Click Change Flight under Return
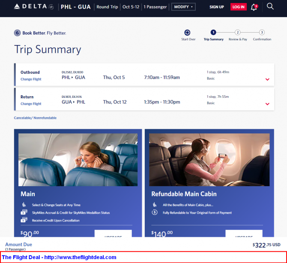Screen dimensions: 287x263 pyautogui.click(x=31, y=104)
